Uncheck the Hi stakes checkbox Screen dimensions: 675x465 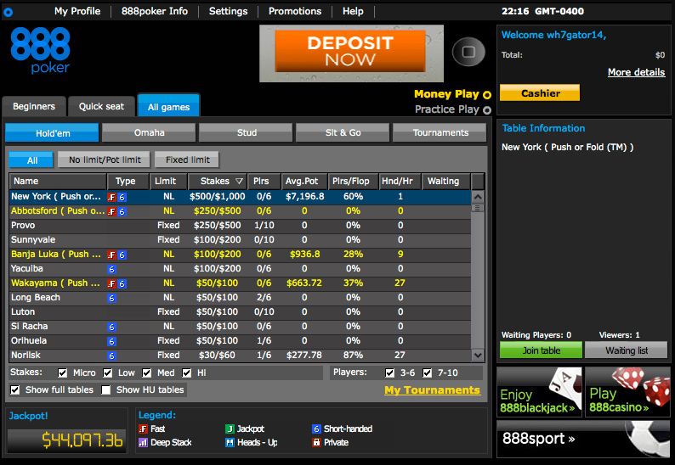click(186, 373)
